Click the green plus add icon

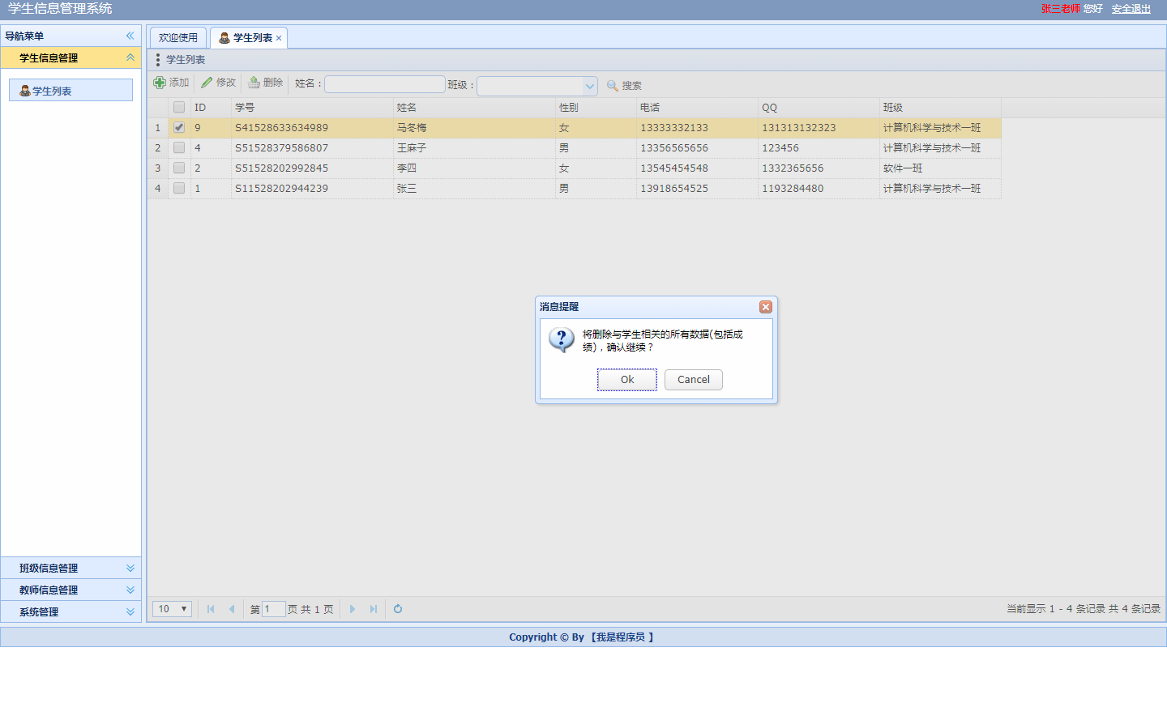(x=160, y=83)
